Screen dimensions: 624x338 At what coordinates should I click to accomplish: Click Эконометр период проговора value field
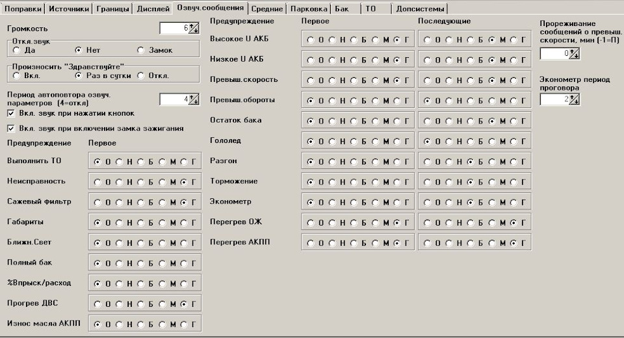coord(554,99)
